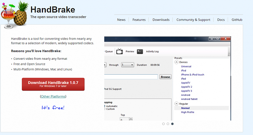
Task: Visit the Docs page
Action: tap(221, 20)
